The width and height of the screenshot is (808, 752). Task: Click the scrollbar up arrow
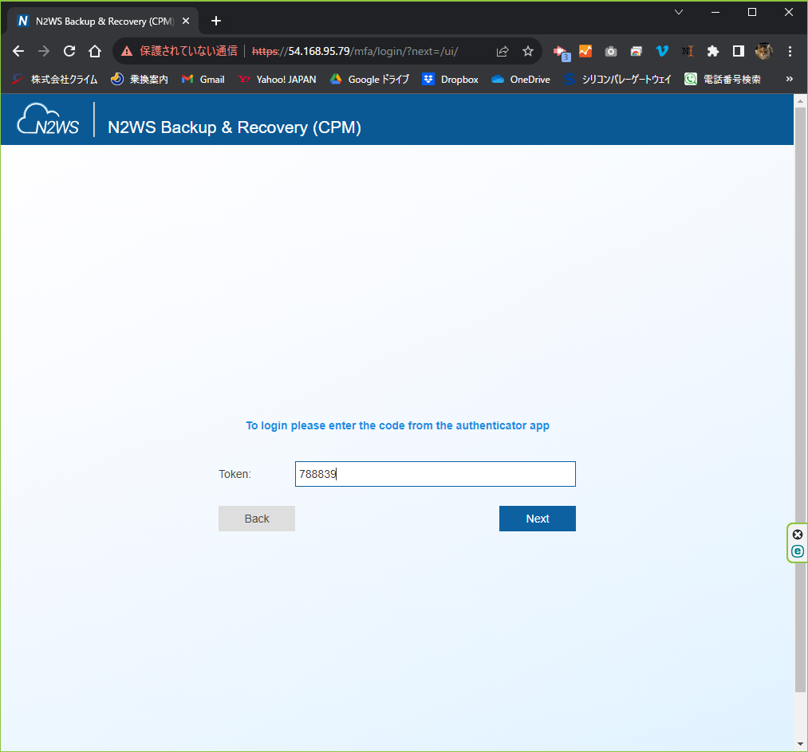click(800, 101)
